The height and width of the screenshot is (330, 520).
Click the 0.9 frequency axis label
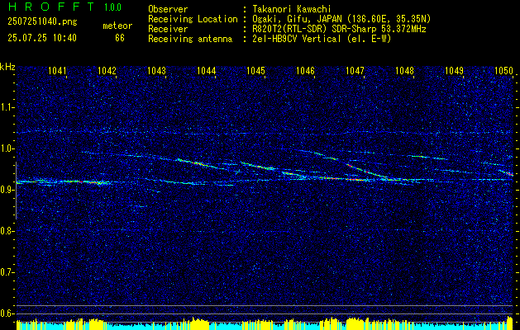pyautogui.click(x=7, y=190)
